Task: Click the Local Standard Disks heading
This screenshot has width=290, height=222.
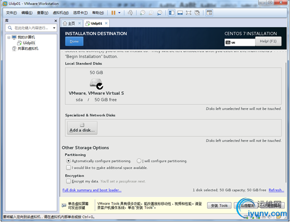Action: pyautogui.click(x=84, y=64)
